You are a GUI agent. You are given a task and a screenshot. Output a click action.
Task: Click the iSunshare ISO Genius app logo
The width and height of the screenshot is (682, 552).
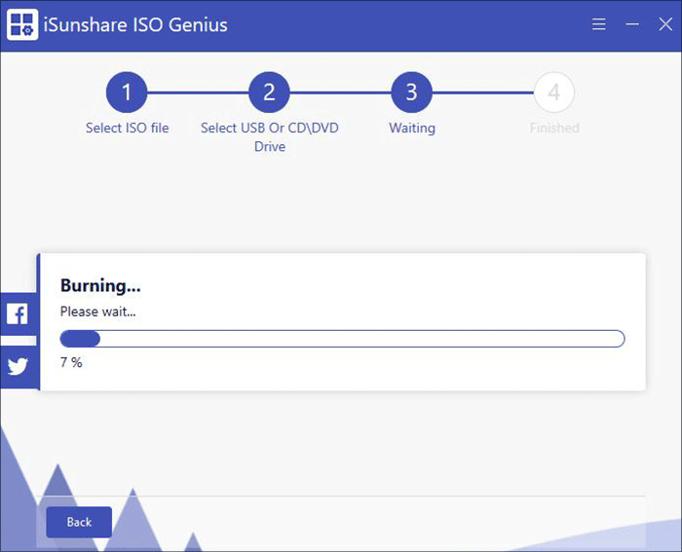click(x=22, y=24)
